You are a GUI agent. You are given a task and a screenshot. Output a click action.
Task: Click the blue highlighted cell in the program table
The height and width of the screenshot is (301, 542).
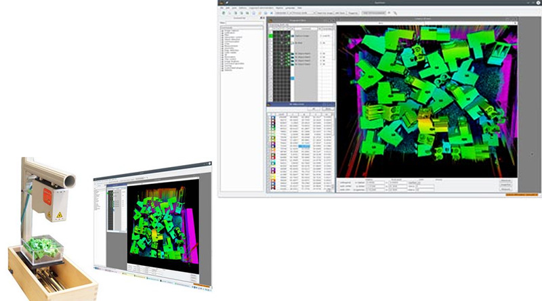(x=293, y=78)
